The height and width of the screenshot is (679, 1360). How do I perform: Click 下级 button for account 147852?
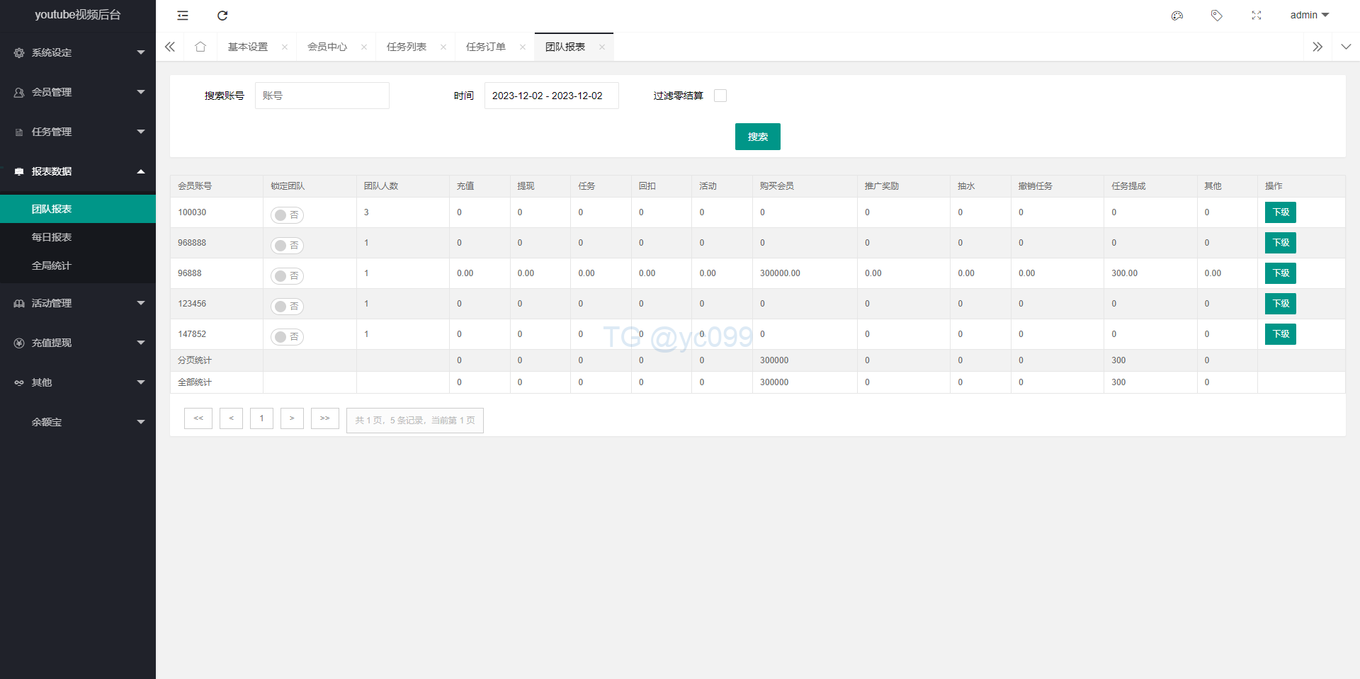[1280, 334]
